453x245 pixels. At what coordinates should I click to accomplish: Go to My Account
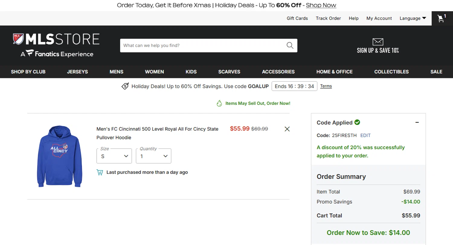click(x=379, y=18)
